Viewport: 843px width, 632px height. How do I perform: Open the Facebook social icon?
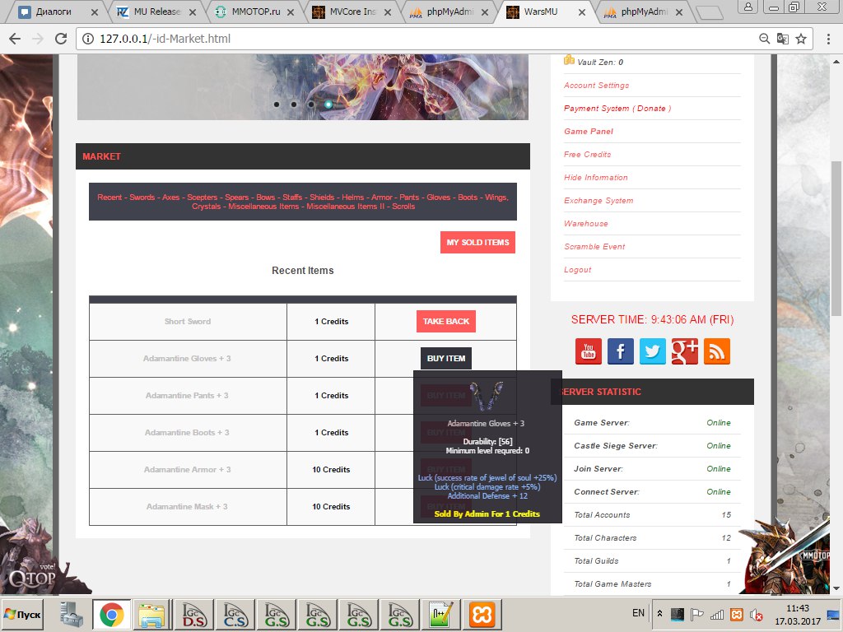(620, 351)
